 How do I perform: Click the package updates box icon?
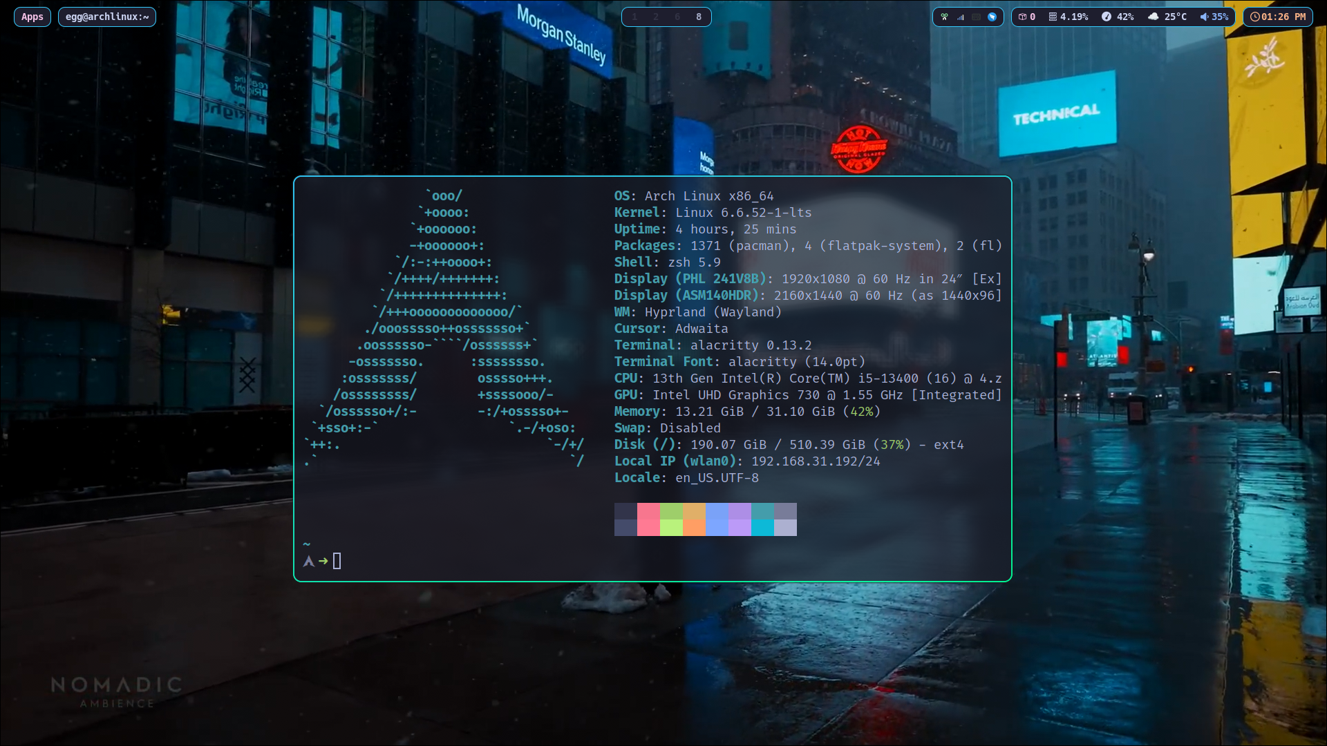(x=1023, y=17)
